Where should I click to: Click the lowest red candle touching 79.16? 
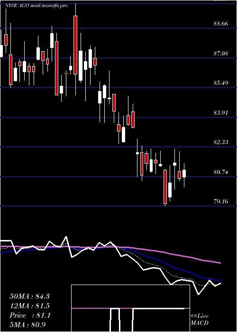click(165, 187)
